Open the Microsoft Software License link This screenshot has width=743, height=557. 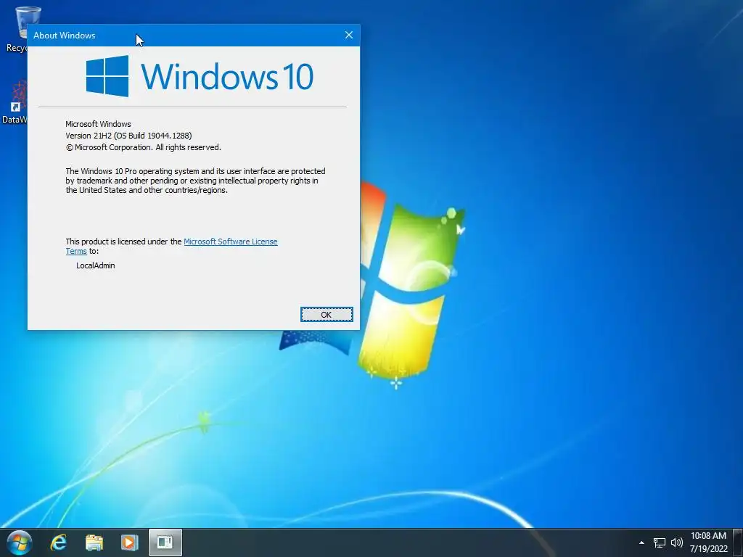[x=230, y=242]
